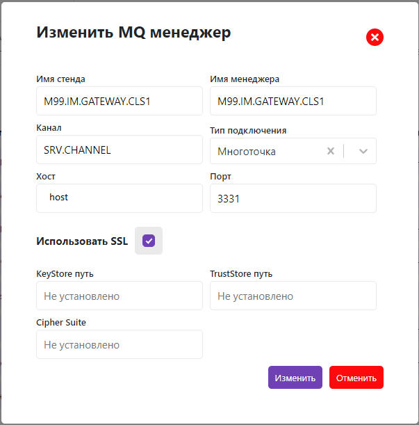This screenshot has width=419, height=425.
Task: Click the KeyStore путь input field
Action: tap(119, 296)
